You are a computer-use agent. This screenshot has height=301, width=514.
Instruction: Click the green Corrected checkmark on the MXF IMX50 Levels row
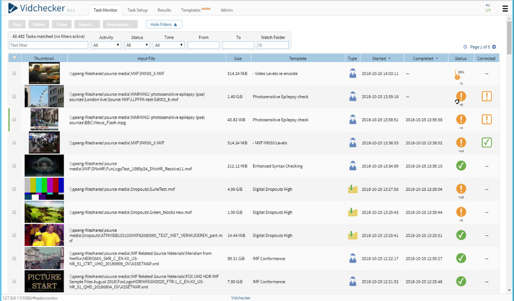coord(486,143)
